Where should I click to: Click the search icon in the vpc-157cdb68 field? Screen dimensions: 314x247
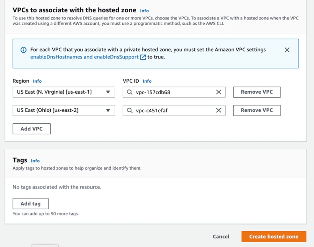[x=130, y=92]
